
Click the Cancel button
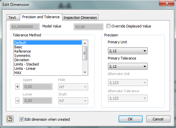tap(158, 119)
